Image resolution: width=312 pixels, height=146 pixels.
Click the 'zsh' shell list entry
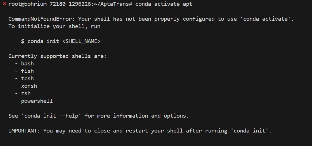point(26,94)
